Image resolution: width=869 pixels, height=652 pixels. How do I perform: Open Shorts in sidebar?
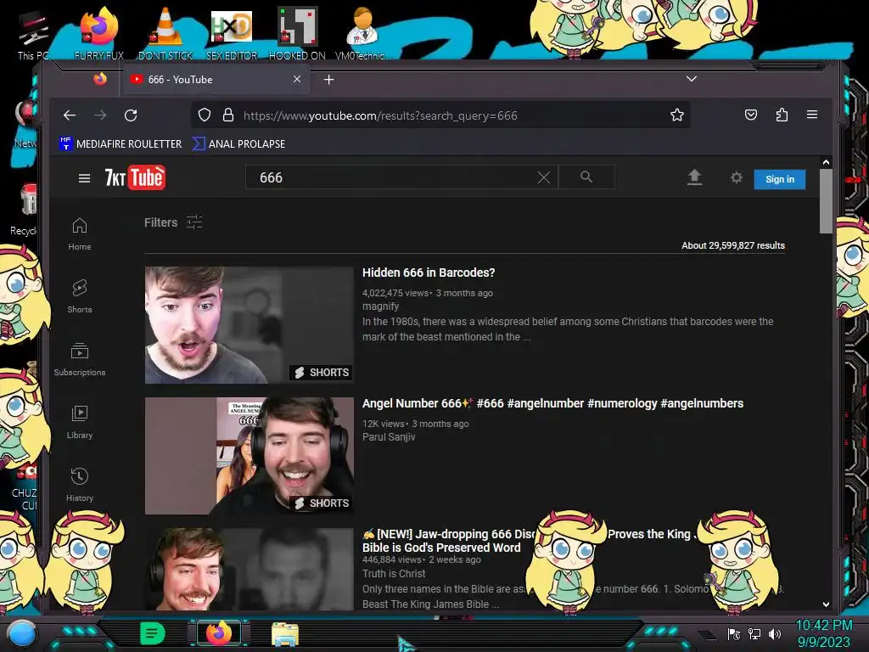80,296
